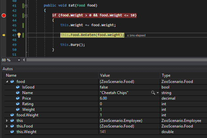Open the 88 % zoom dropdown

pyautogui.click(x=19, y=60)
